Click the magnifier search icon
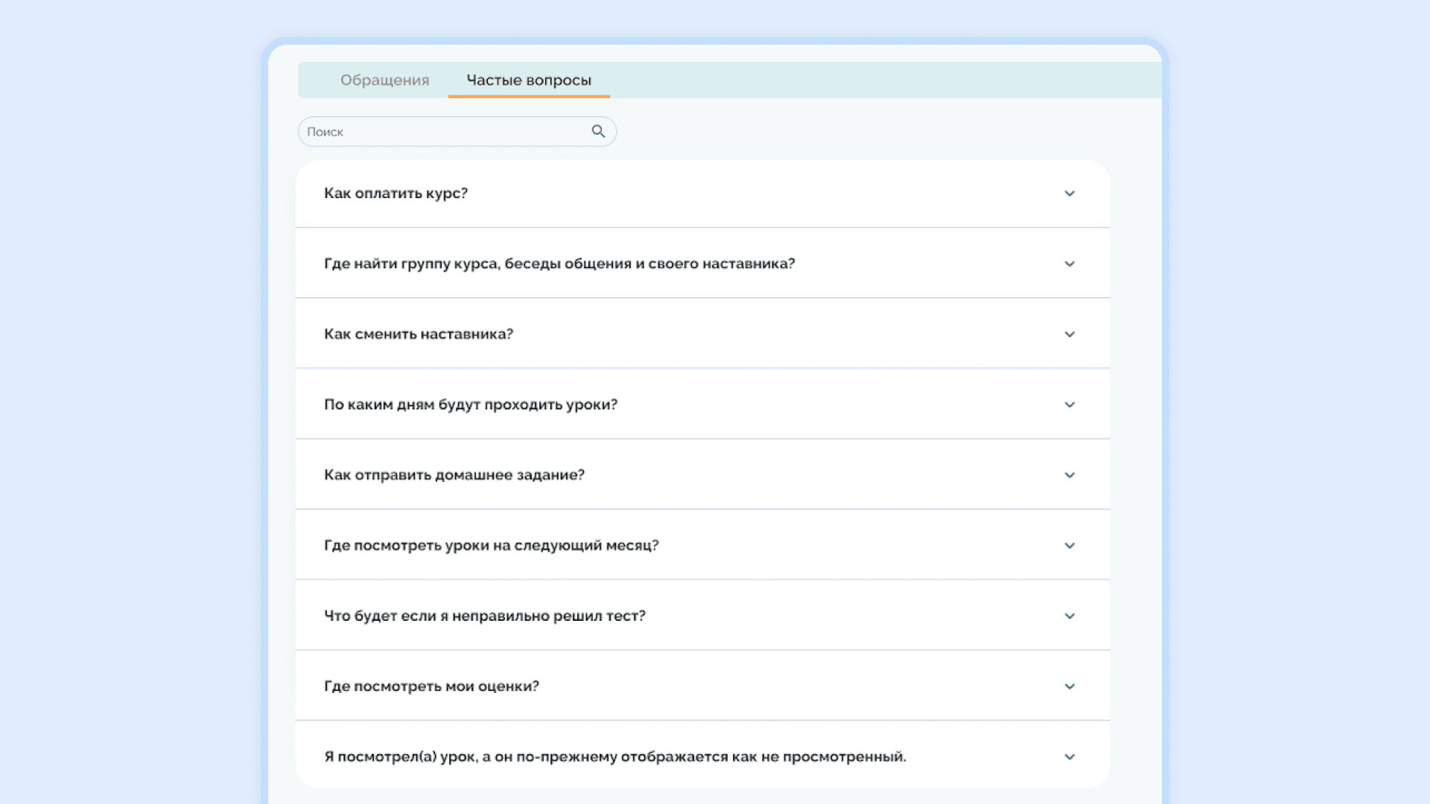Viewport: 1430px width, 804px height. 598,131
